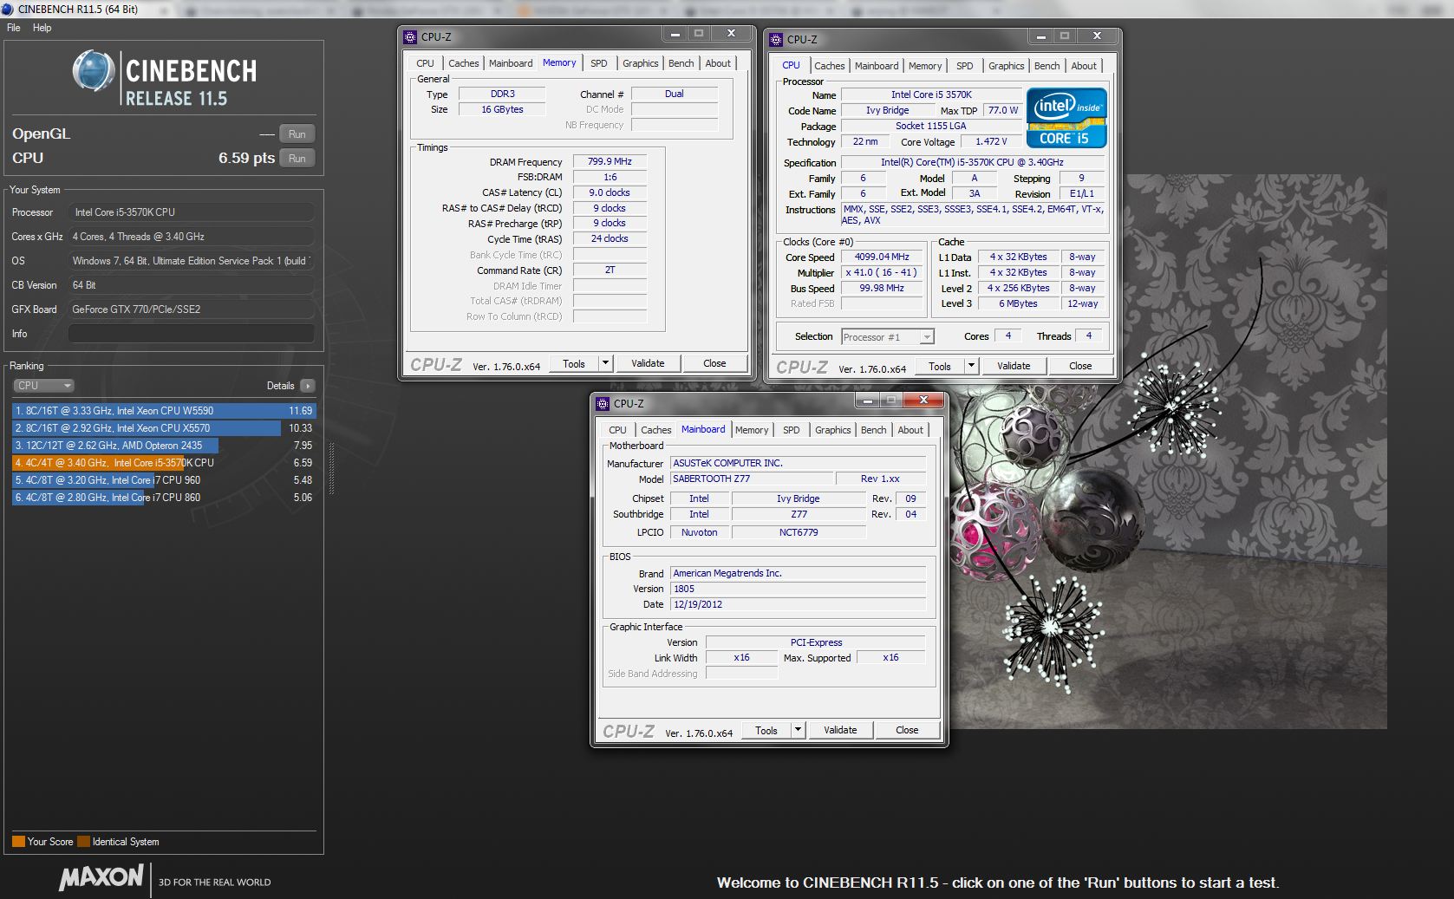Click the Info input field in Cinebench

pyautogui.click(x=192, y=334)
